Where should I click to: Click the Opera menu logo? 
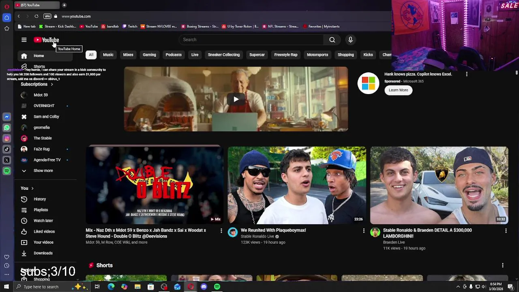6,6
